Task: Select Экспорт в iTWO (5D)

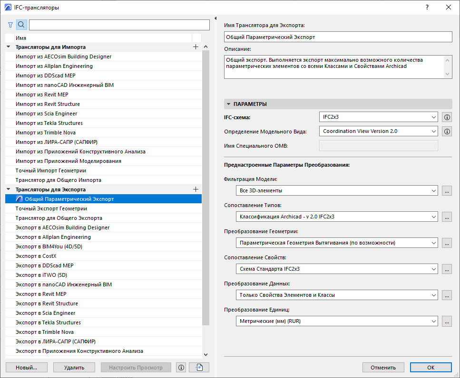Action: [x=103, y=275]
